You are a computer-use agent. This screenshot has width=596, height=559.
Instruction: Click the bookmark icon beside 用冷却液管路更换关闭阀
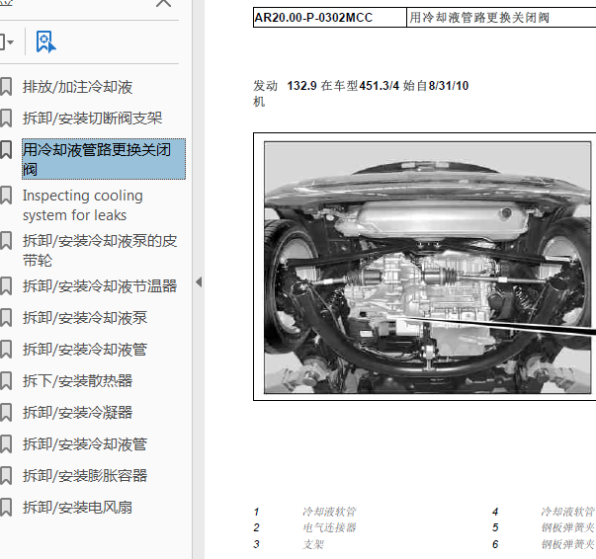[x=6, y=149]
